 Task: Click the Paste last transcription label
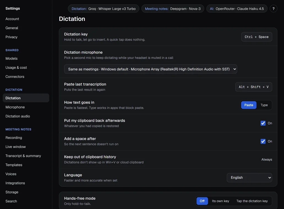(85, 84)
